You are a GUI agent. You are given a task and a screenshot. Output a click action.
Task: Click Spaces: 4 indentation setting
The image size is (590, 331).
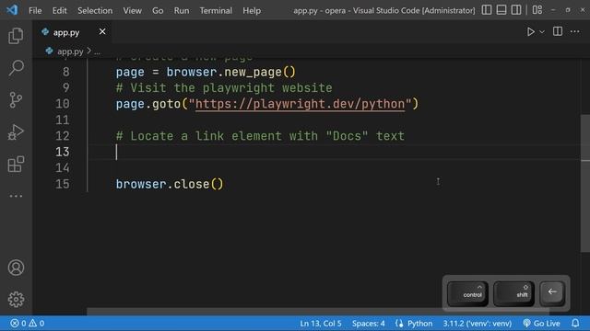[369, 323]
